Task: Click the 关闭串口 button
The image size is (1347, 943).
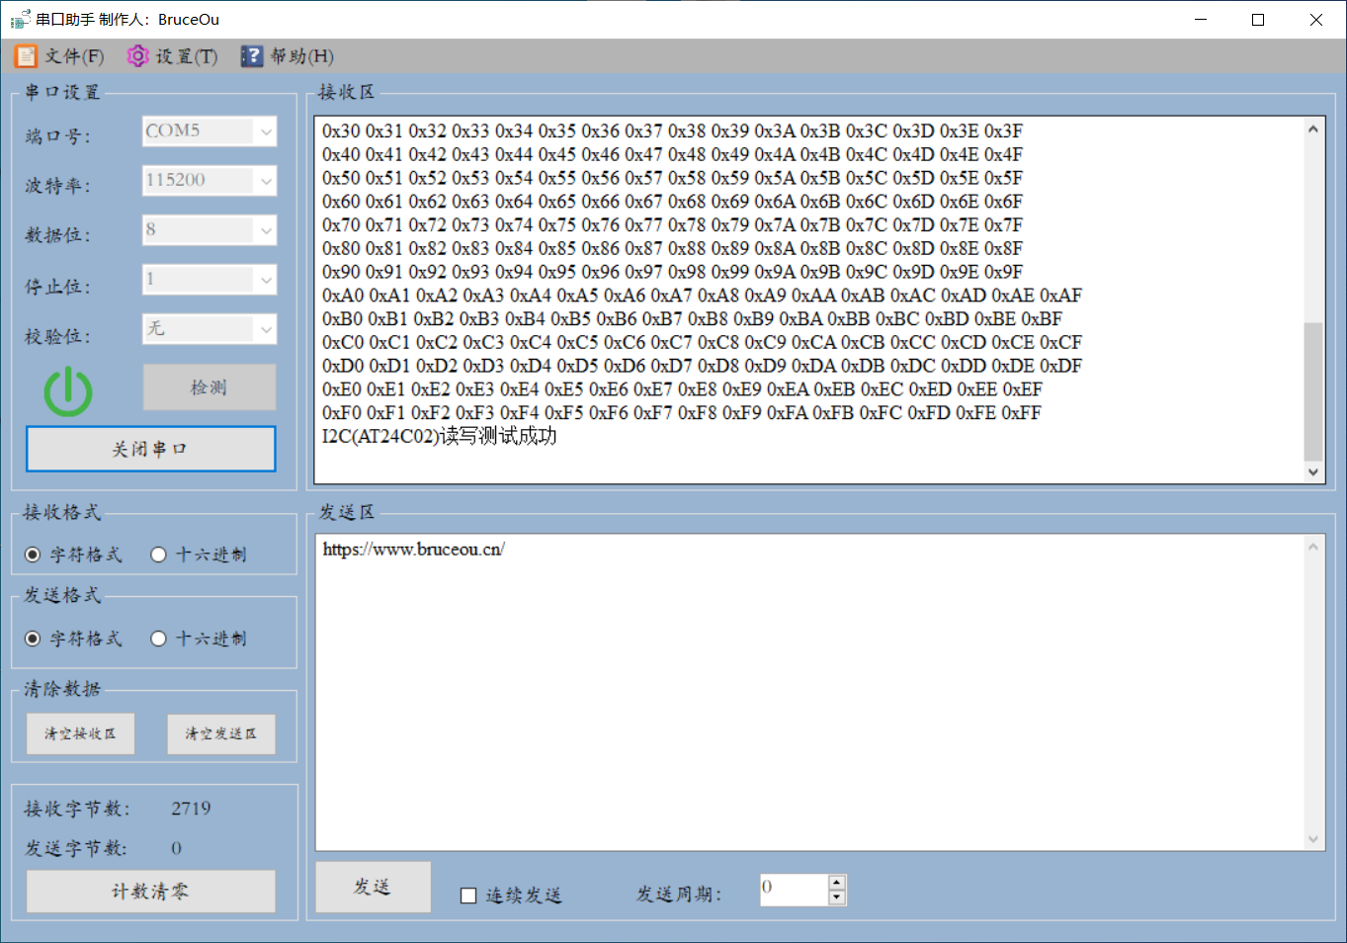Action: pyautogui.click(x=150, y=449)
